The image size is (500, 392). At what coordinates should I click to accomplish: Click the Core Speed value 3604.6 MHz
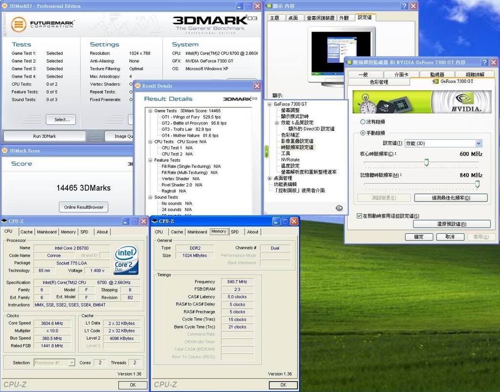(x=52, y=323)
